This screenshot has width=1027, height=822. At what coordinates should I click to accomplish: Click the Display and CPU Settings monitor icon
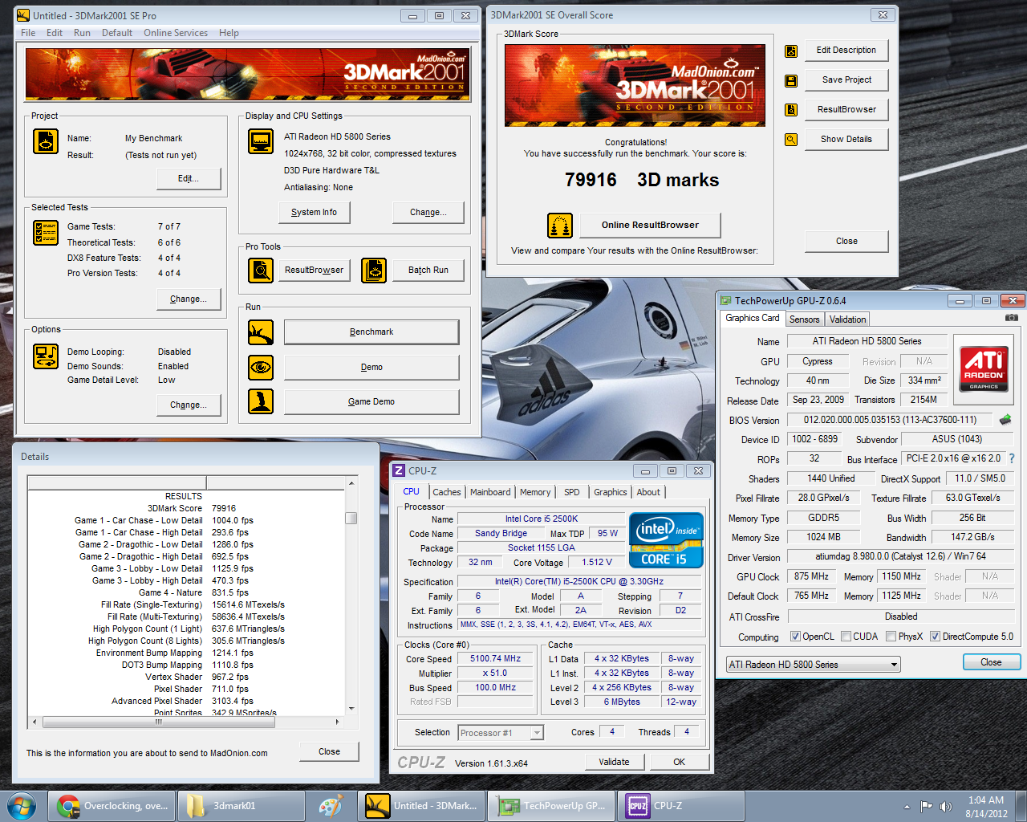(261, 141)
